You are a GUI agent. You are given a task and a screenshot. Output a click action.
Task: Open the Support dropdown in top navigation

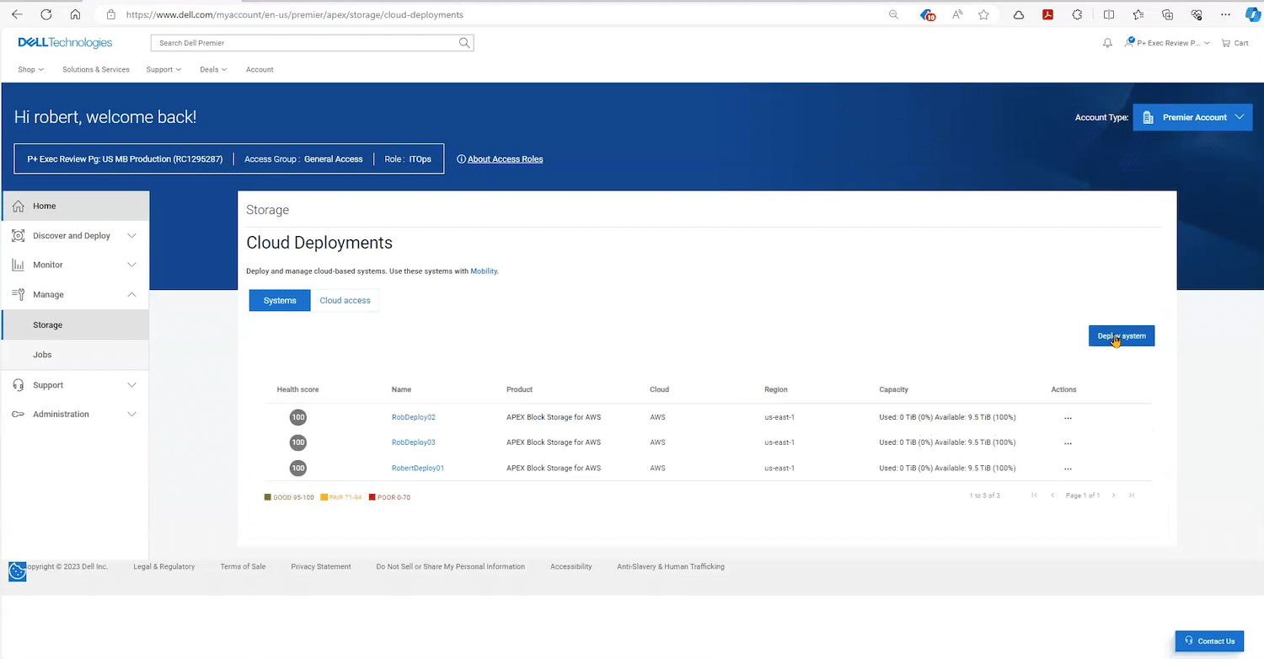[163, 69]
